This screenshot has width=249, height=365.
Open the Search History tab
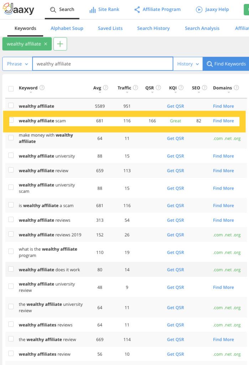(154, 29)
